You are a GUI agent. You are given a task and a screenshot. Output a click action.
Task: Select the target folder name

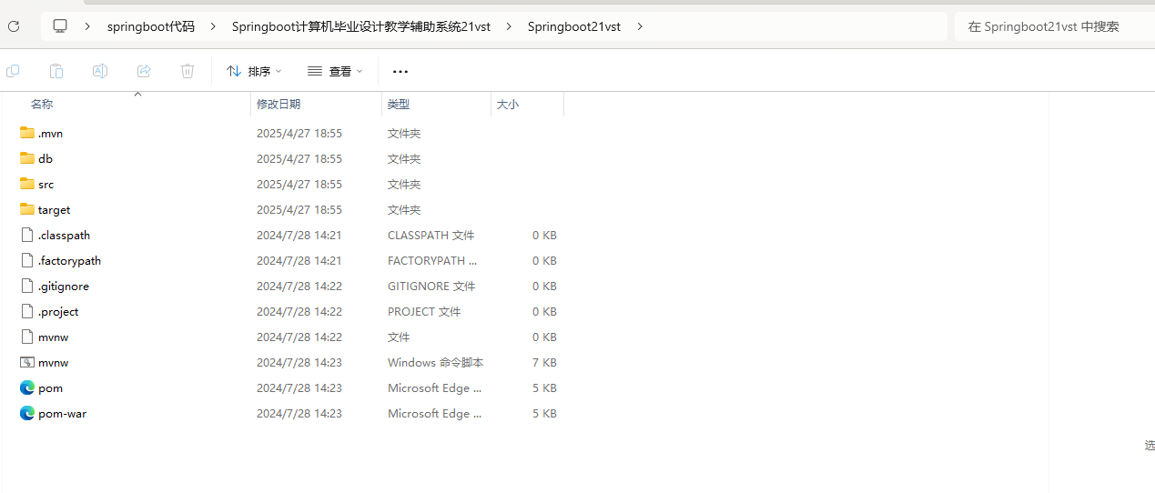pos(54,209)
